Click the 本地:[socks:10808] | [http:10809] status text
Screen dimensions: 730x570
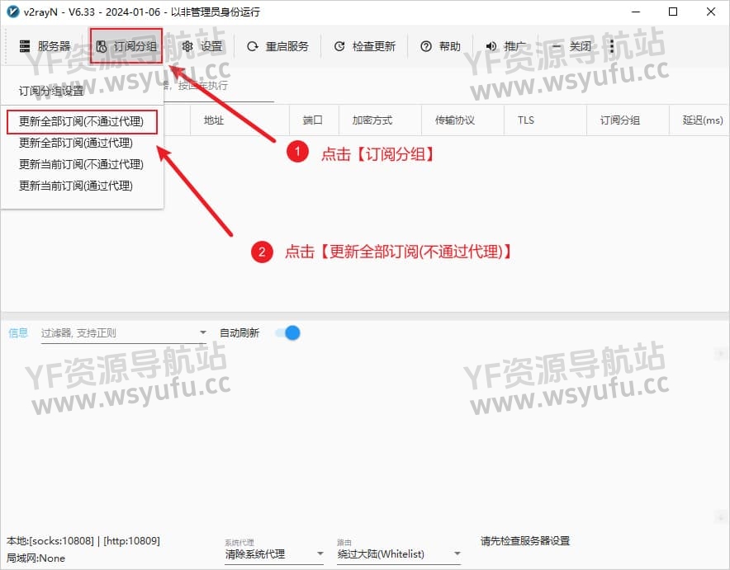pyautogui.click(x=83, y=540)
